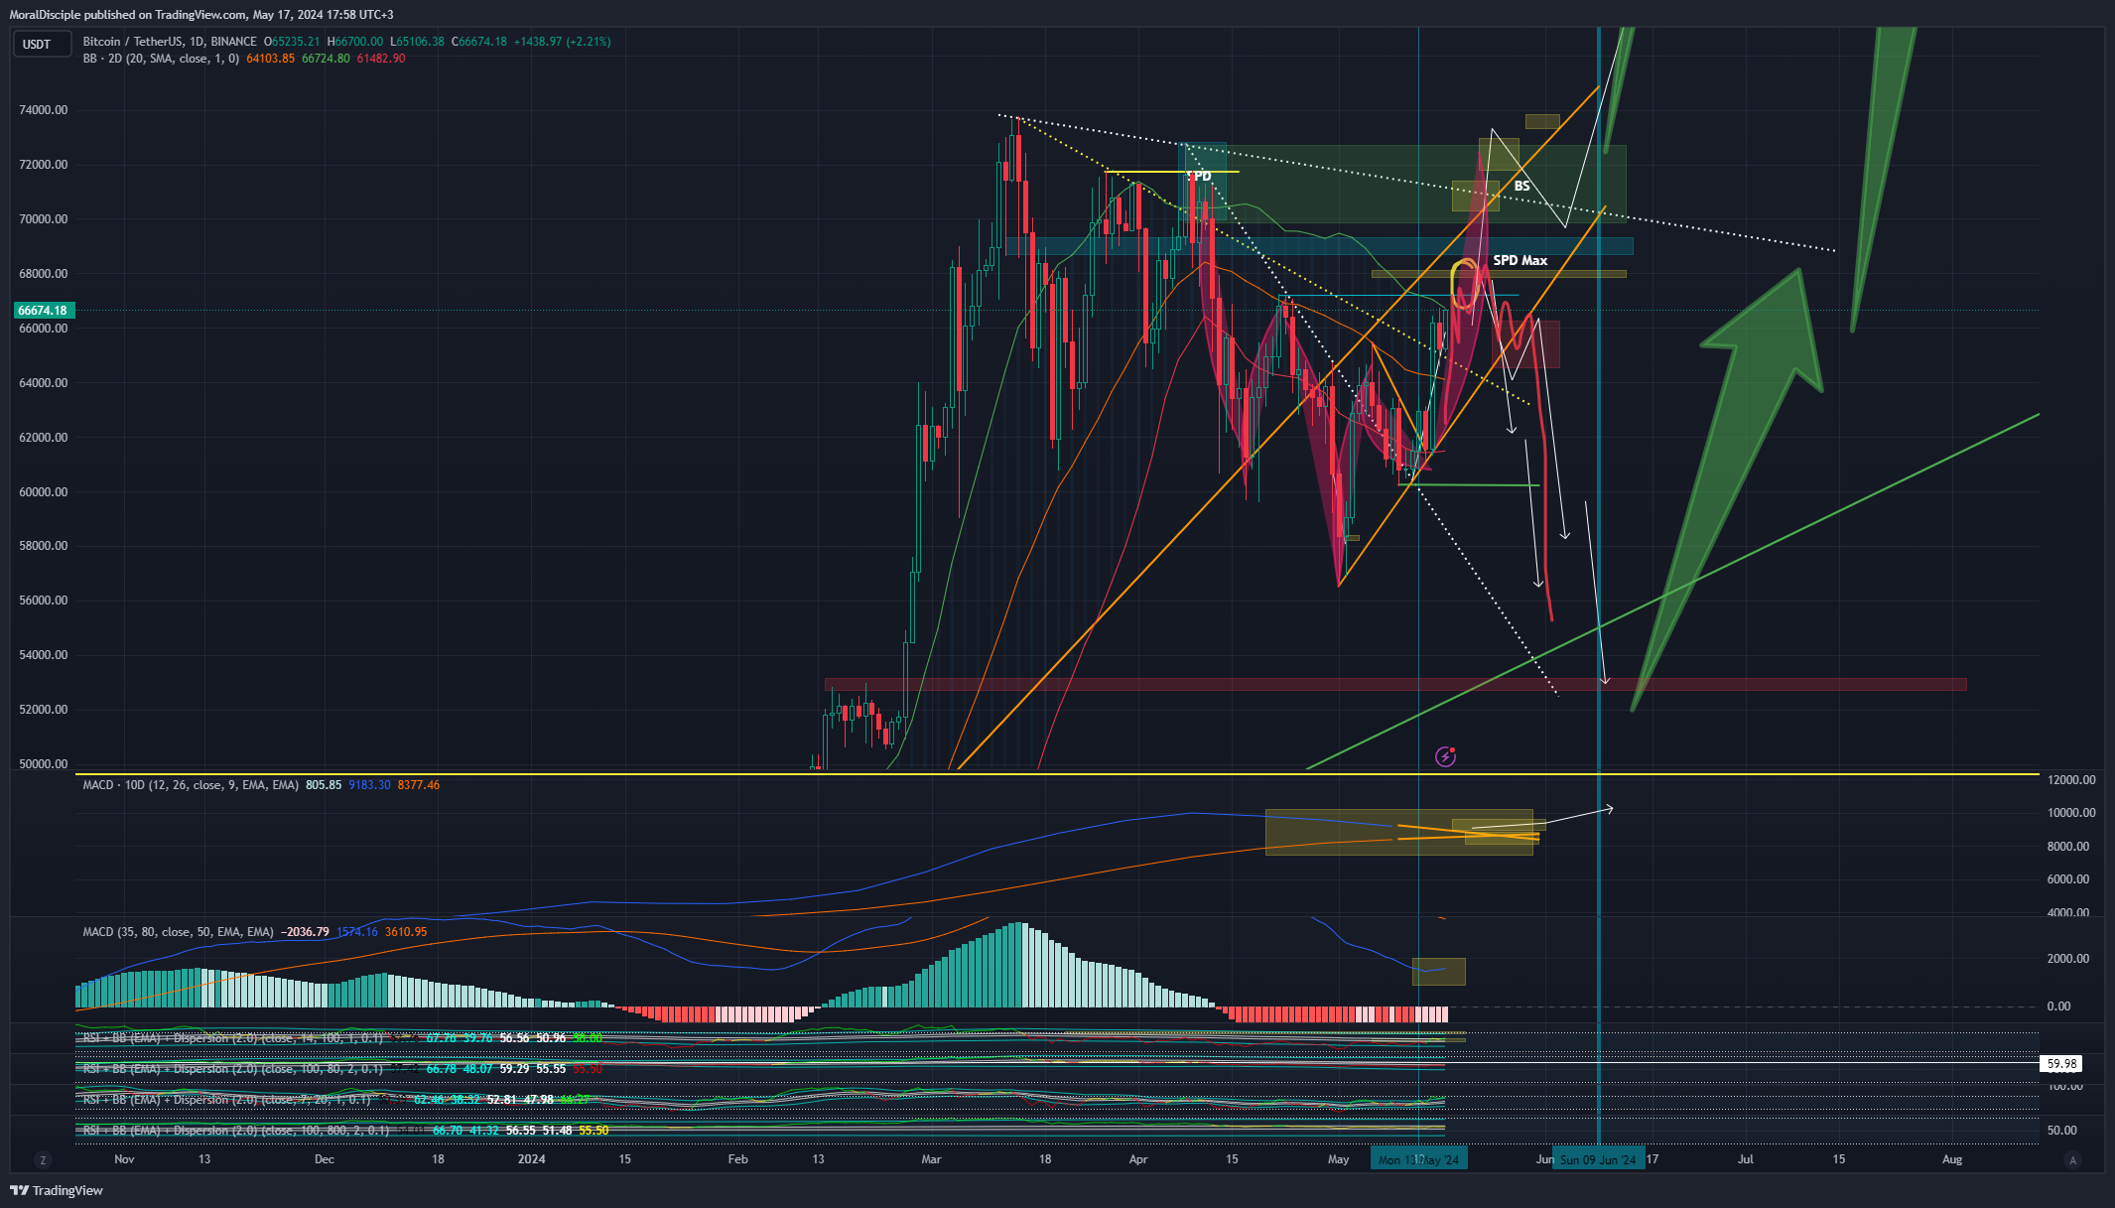Click the 50000.00 price axis label

(x=44, y=764)
